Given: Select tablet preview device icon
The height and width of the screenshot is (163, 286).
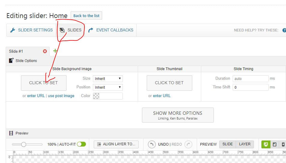Looking at the screenshot, I should click(x=274, y=144).
